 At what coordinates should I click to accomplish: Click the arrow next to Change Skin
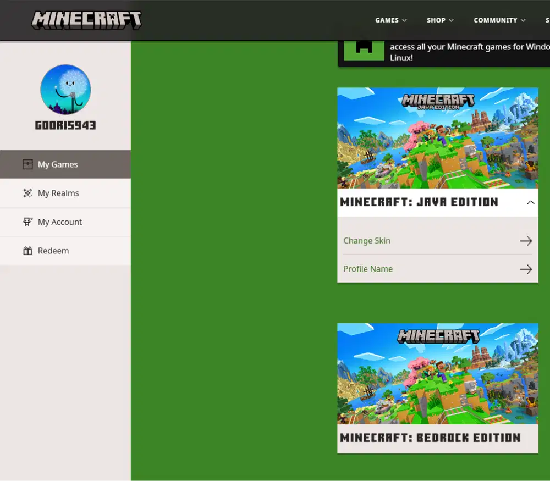coord(526,241)
